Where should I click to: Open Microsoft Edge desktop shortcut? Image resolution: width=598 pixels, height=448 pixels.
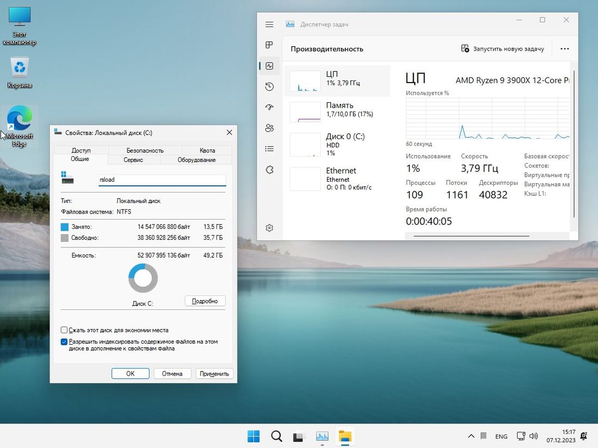coord(20,125)
